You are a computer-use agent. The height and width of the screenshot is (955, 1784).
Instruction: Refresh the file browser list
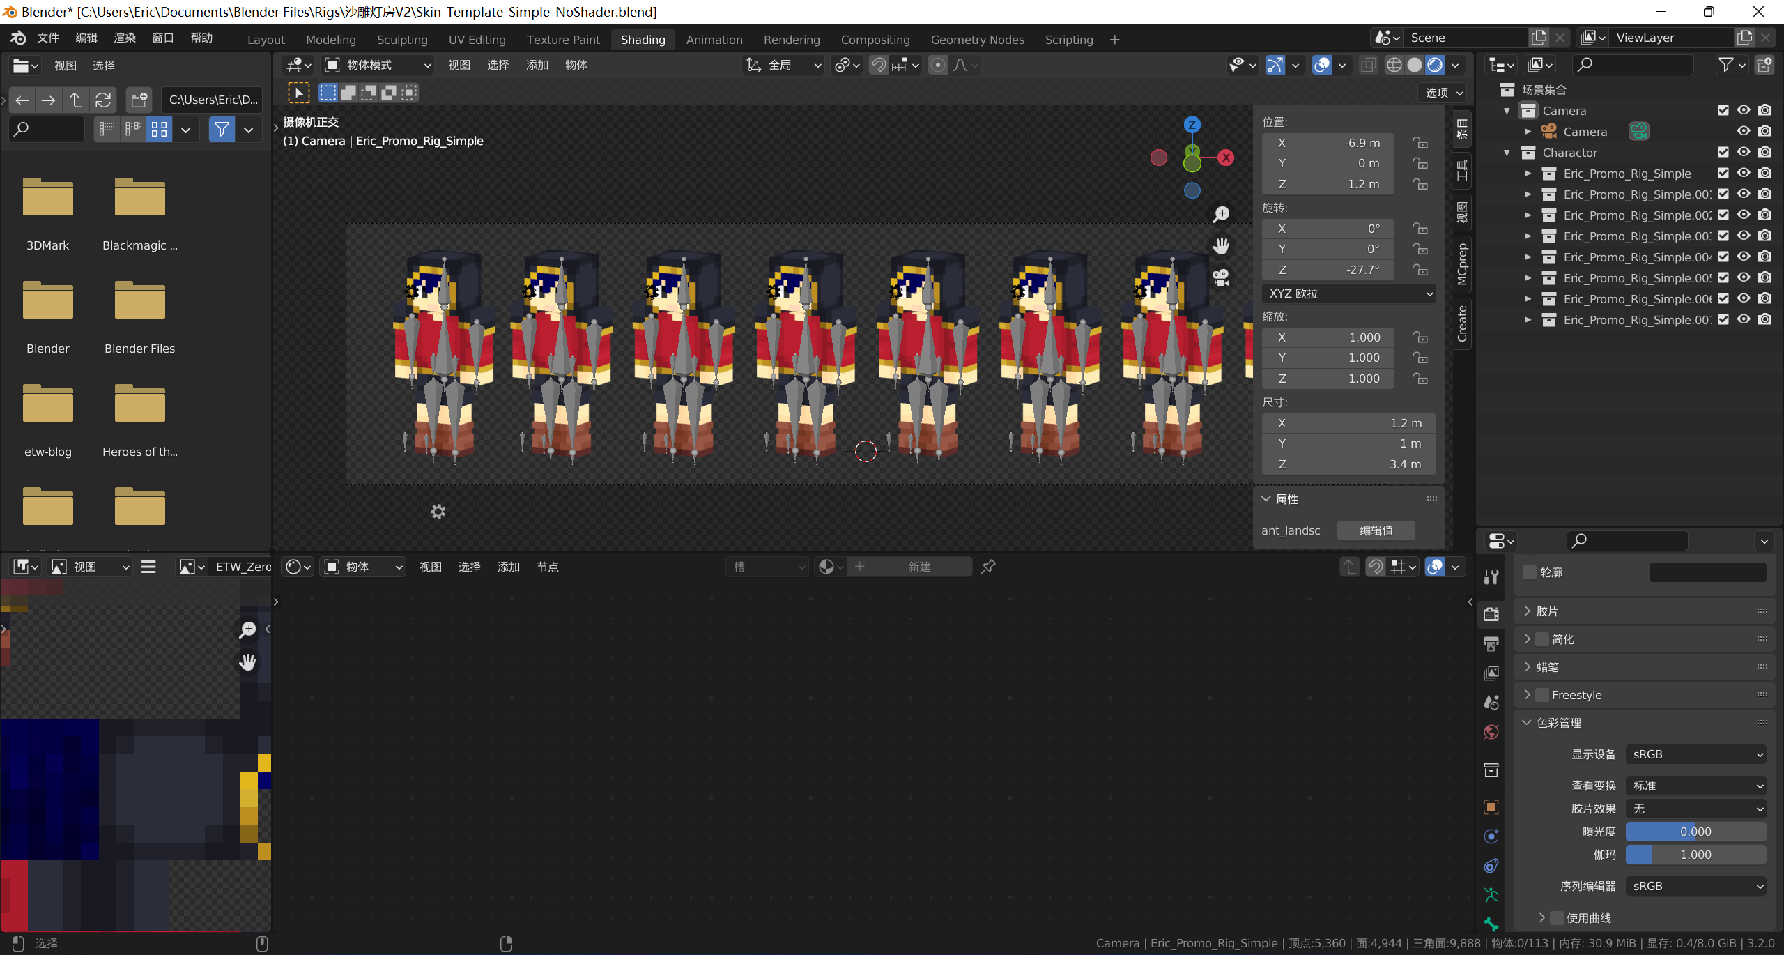(103, 100)
